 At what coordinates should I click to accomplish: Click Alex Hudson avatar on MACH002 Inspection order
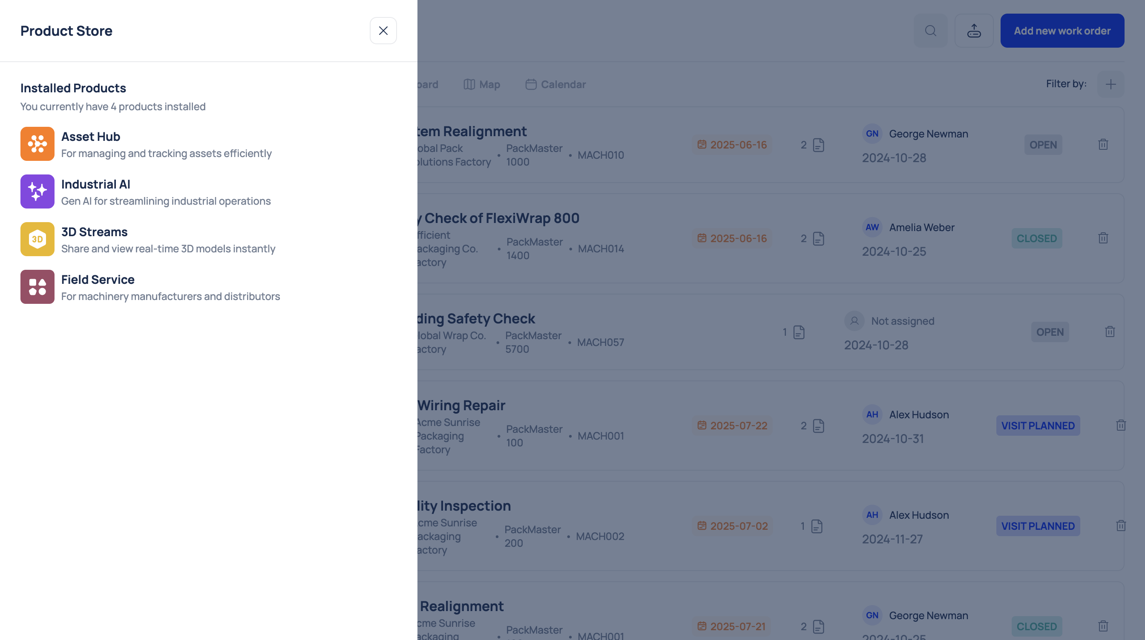[x=872, y=515]
